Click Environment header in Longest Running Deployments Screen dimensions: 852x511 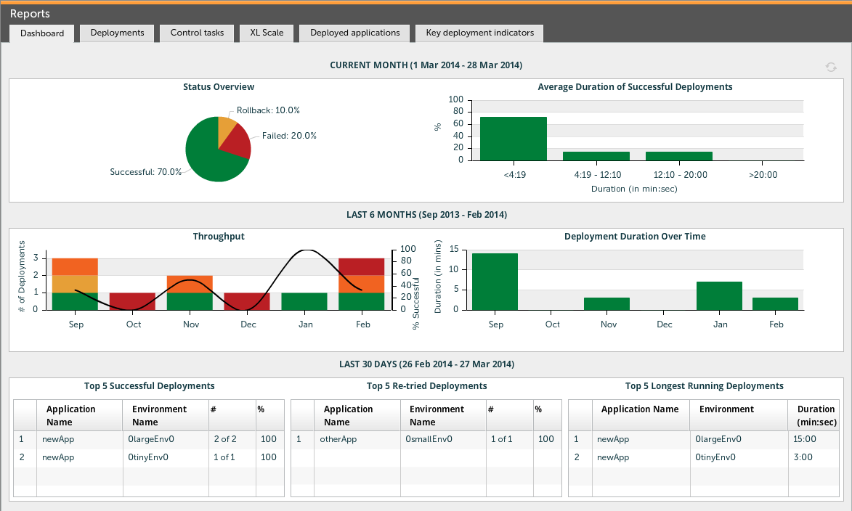coord(726,409)
